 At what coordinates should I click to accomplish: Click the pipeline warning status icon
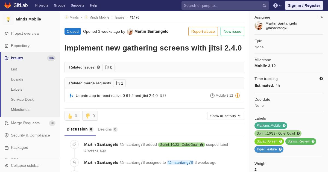pyautogui.click(x=238, y=96)
